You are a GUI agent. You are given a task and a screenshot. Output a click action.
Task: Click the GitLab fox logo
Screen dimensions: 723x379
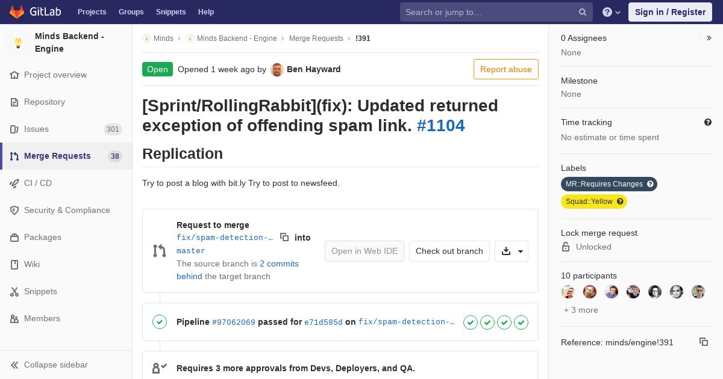[17, 12]
